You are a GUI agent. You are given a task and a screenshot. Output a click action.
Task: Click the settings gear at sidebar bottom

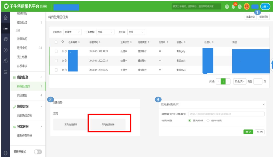(x=5, y=153)
